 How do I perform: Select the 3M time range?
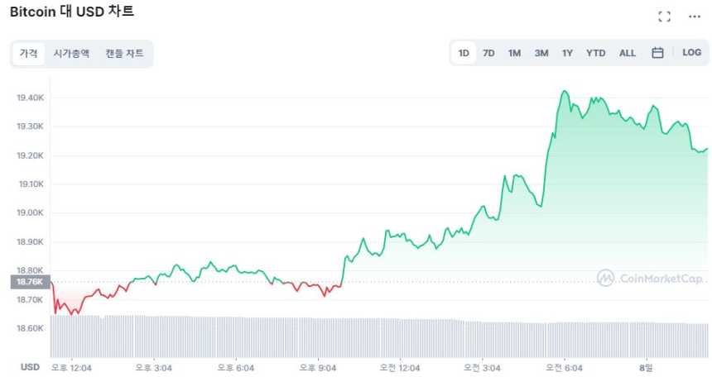click(x=541, y=53)
